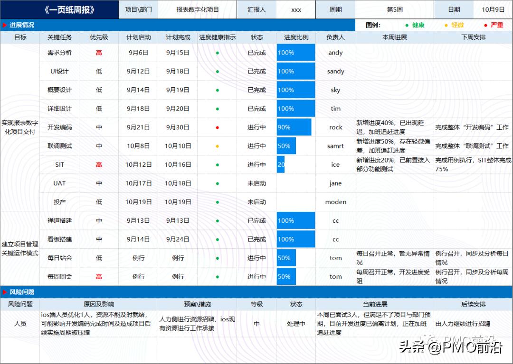Click the indicator dot for UAT row

point(217,183)
